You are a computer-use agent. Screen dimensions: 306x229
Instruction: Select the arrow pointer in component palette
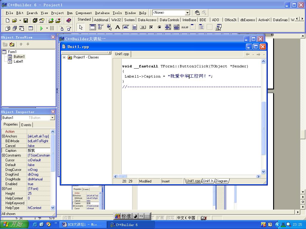pos(81,27)
